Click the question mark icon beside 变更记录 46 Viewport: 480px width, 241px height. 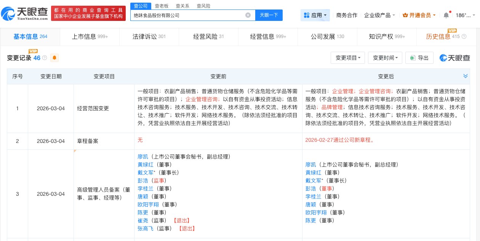(45, 58)
